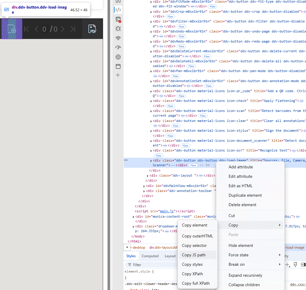The height and width of the screenshot is (290, 306).
Task: Toggle flex badge on highlighted ddv-load-image row
Action: [193, 165]
